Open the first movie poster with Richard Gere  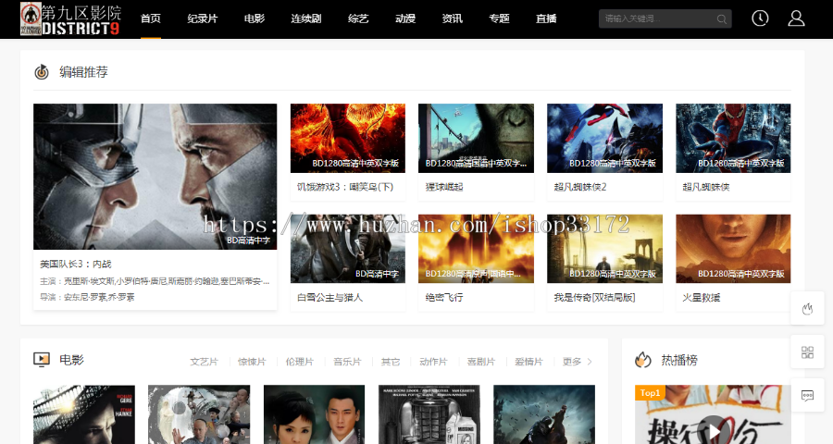pyautogui.click(x=84, y=414)
